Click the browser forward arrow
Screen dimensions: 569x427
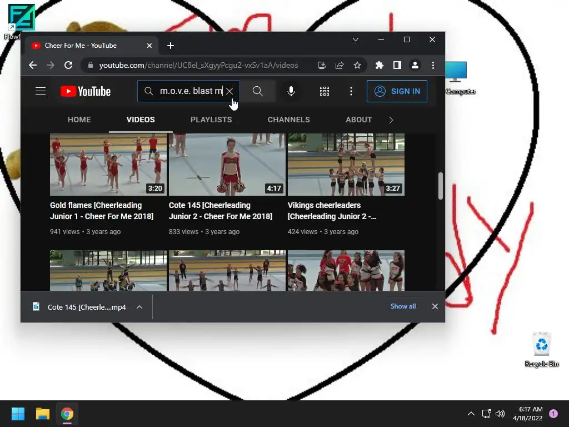point(51,66)
